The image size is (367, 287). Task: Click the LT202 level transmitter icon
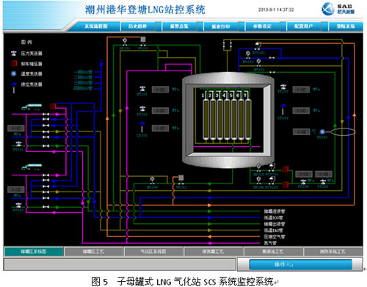tap(283, 109)
